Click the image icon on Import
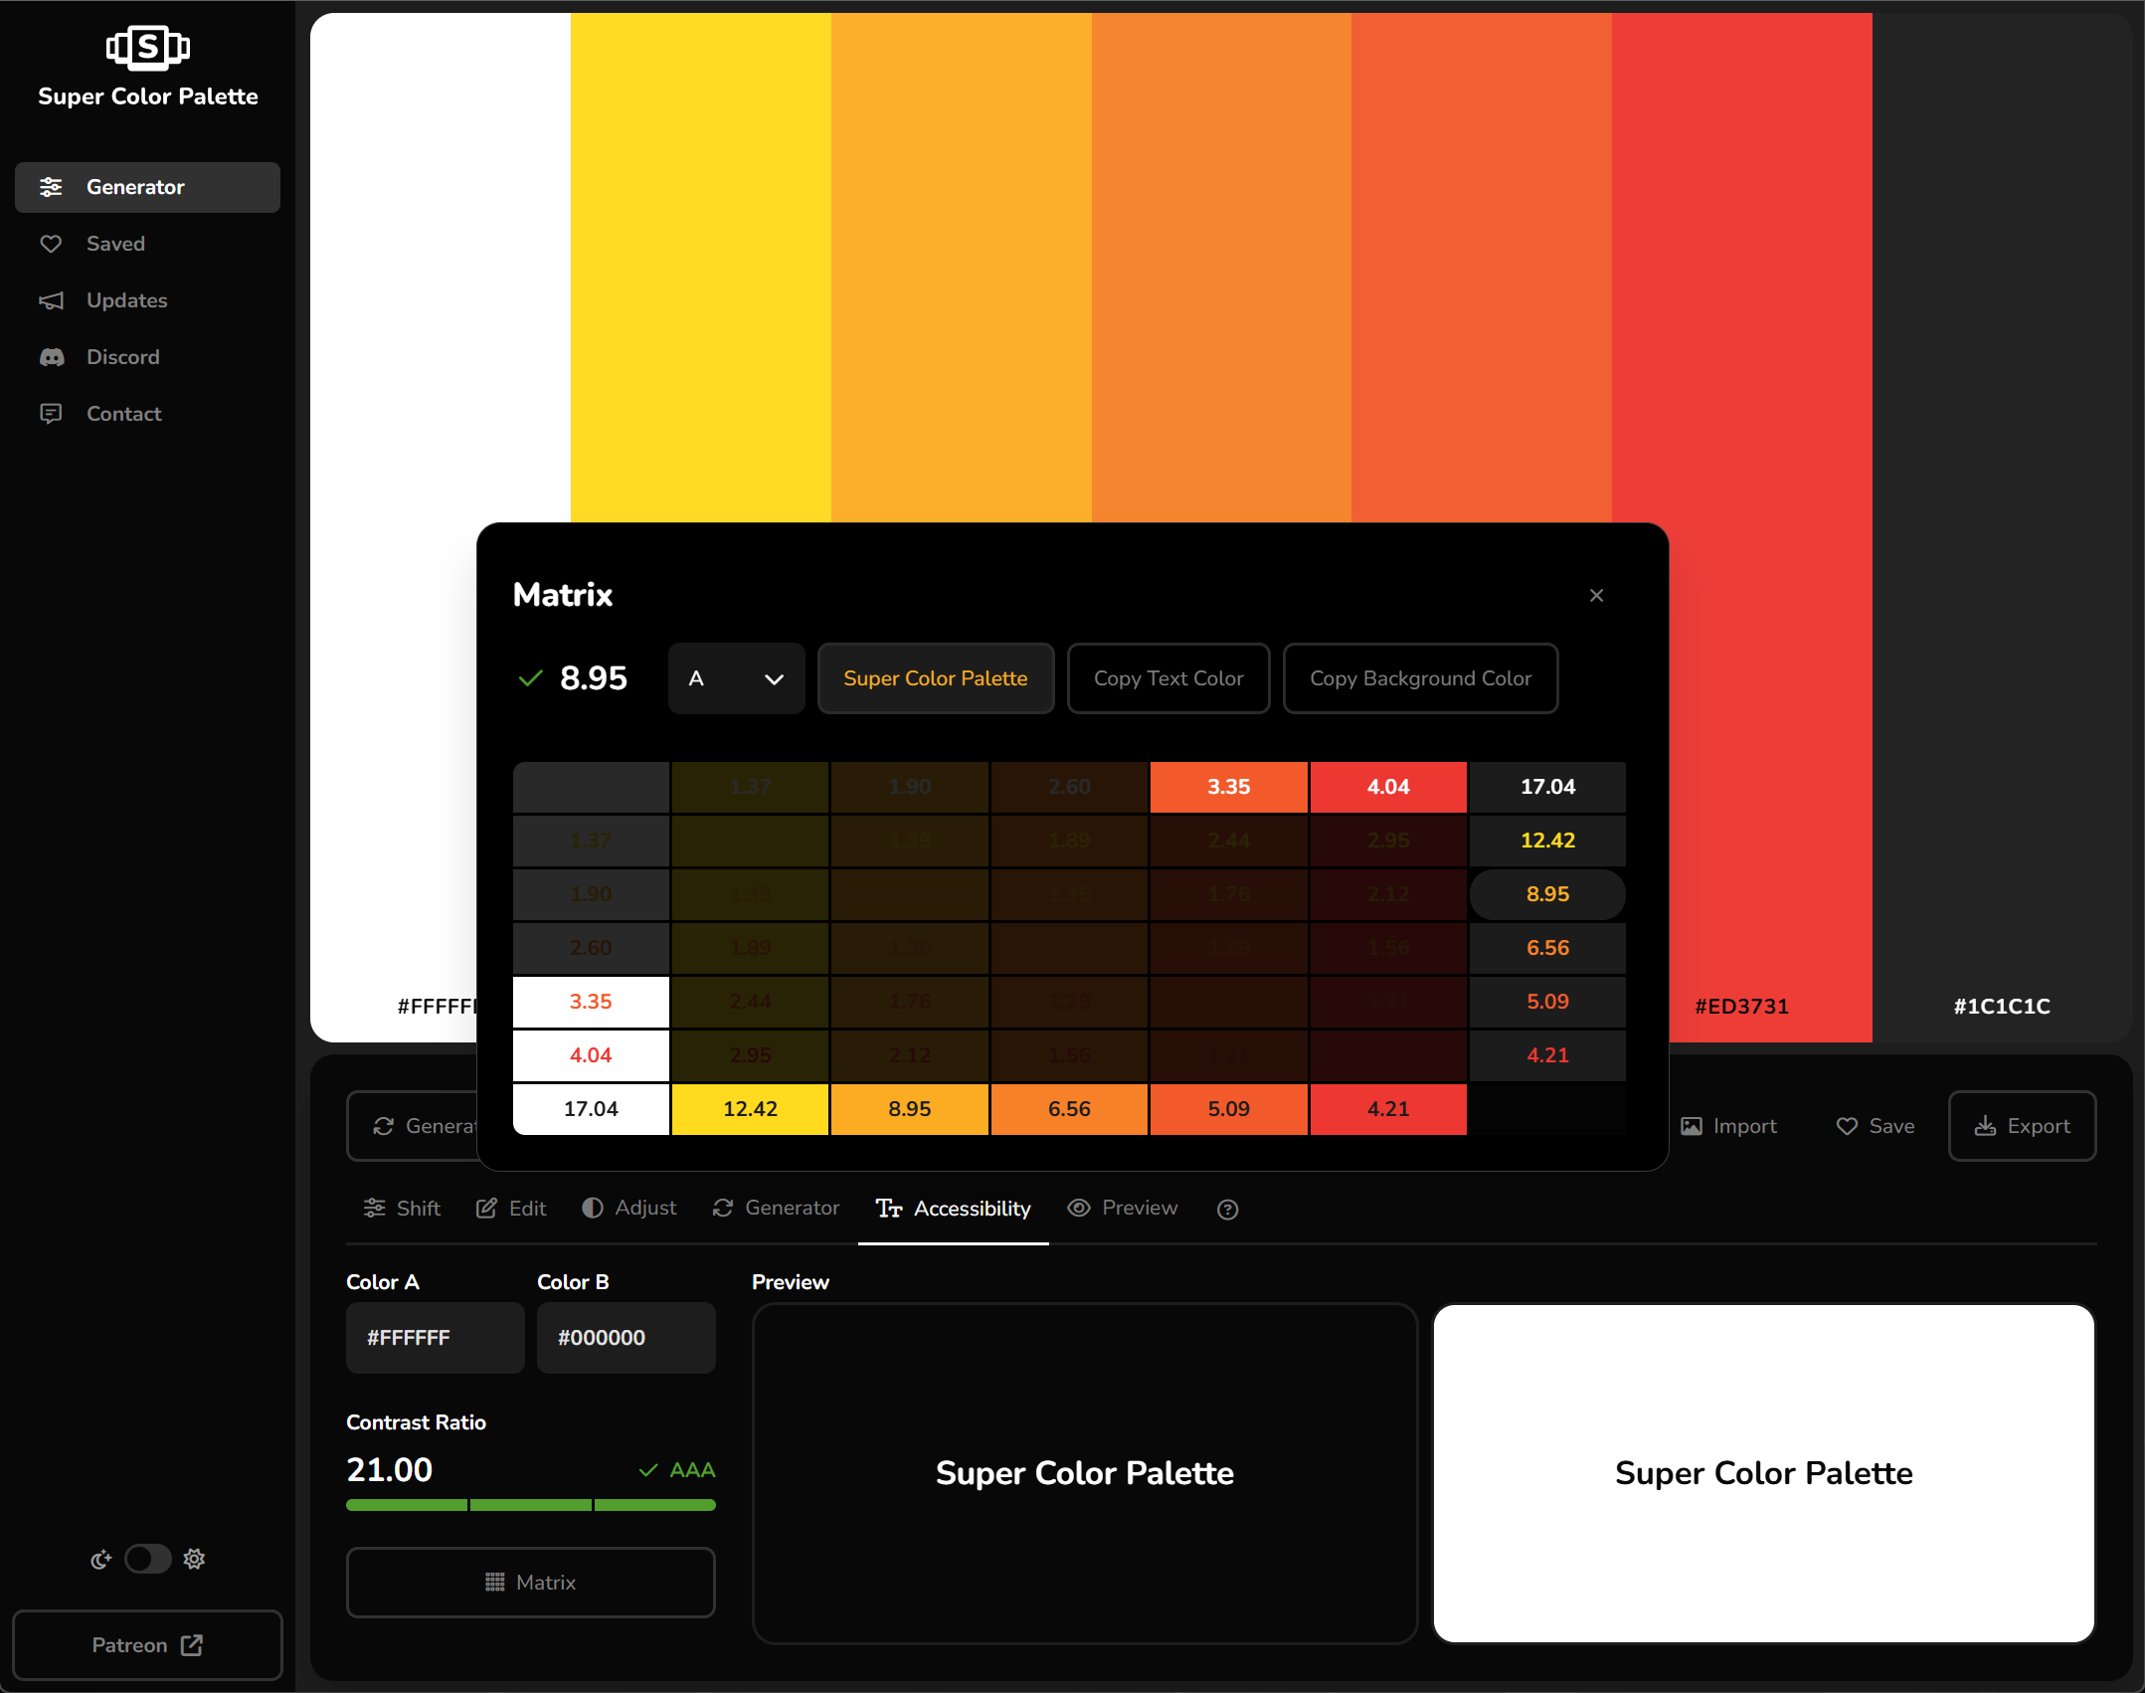The height and width of the screenshot is (1693, 2145). tap(1692, 1126)
